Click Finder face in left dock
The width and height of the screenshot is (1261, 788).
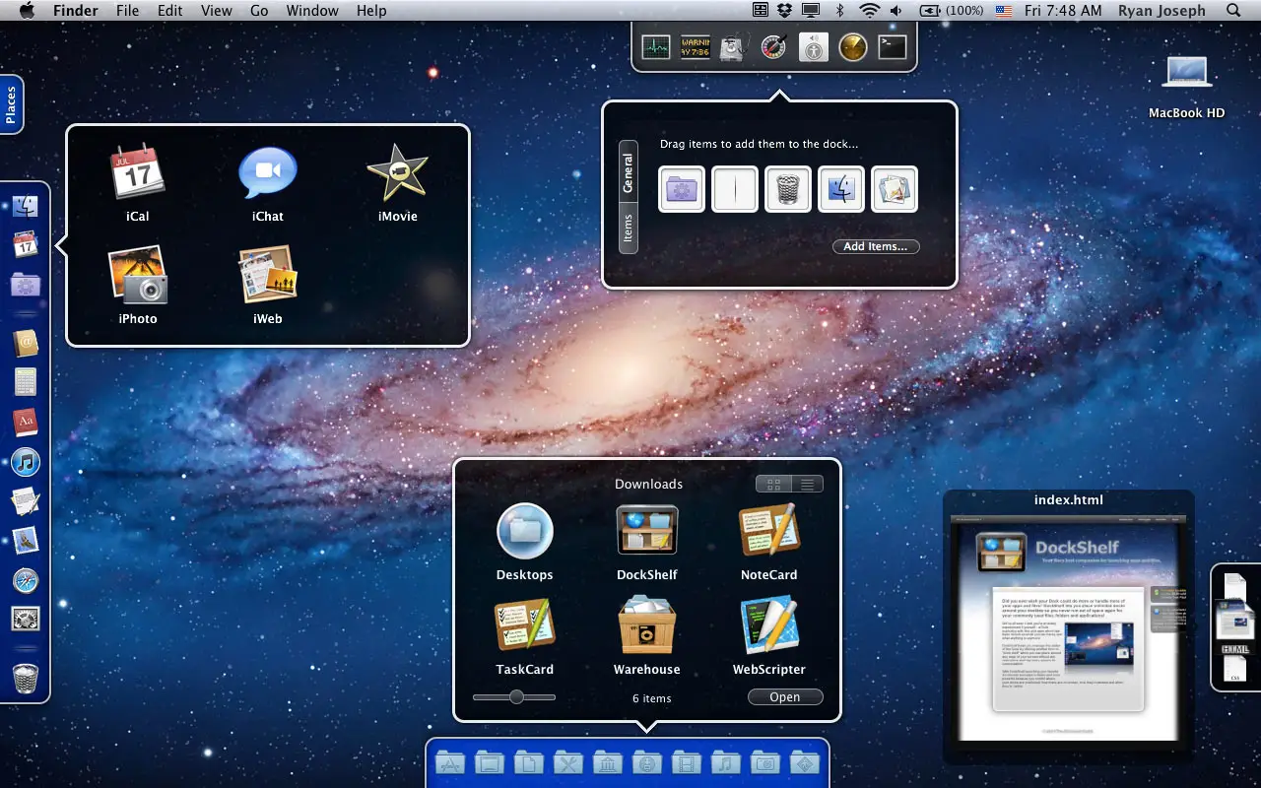26,207
